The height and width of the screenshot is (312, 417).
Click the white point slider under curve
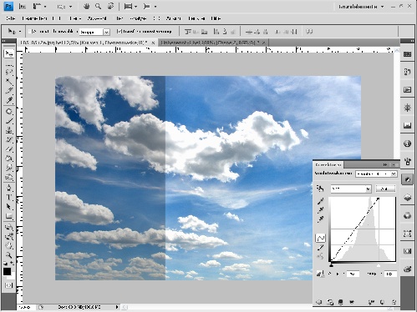pyautogui.click(x=379, y=265)
